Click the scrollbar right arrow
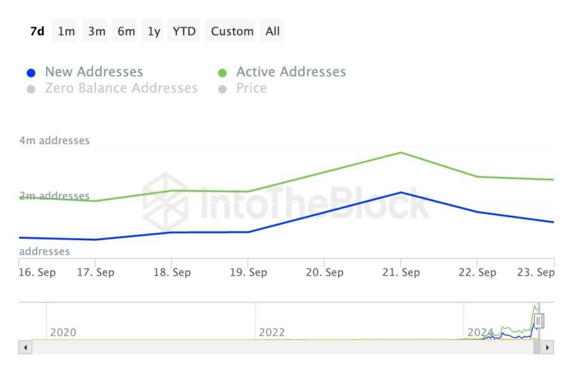The width and height of the screenshot is (573, 382). pyautogui.click(x=548, y=348)
